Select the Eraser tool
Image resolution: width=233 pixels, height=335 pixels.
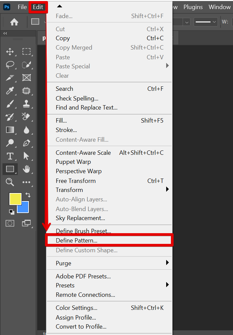pyautogui.click(x=26, y=117)
